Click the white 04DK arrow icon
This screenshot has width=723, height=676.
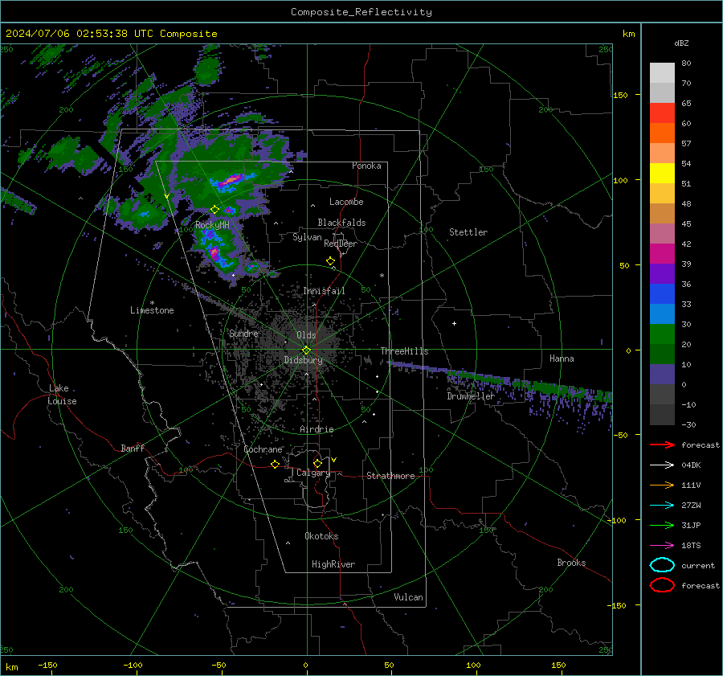coord(662,465)
